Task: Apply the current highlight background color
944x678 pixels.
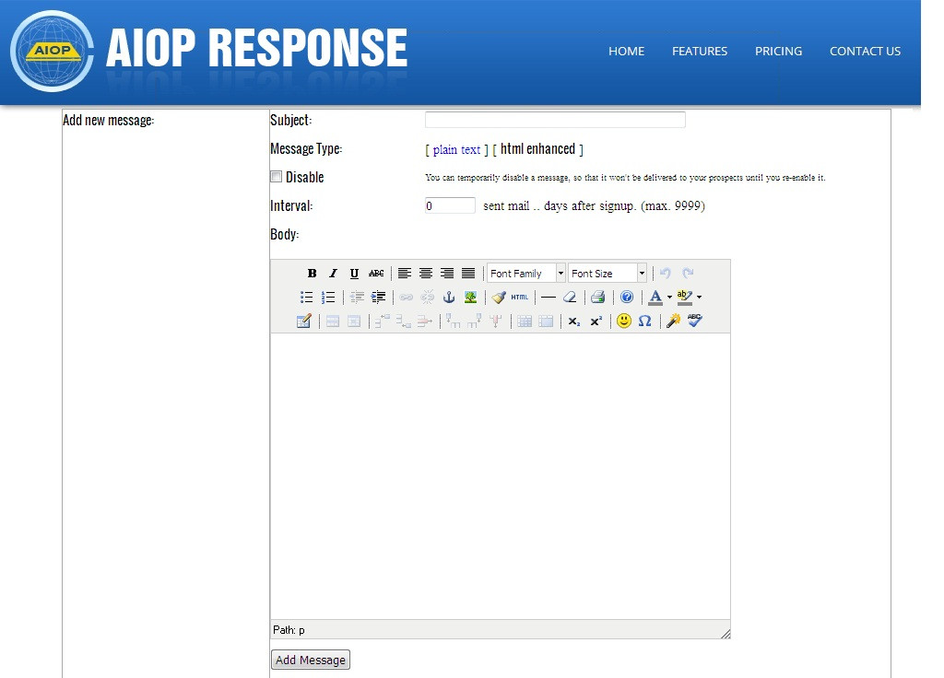Action: (685, 297)
